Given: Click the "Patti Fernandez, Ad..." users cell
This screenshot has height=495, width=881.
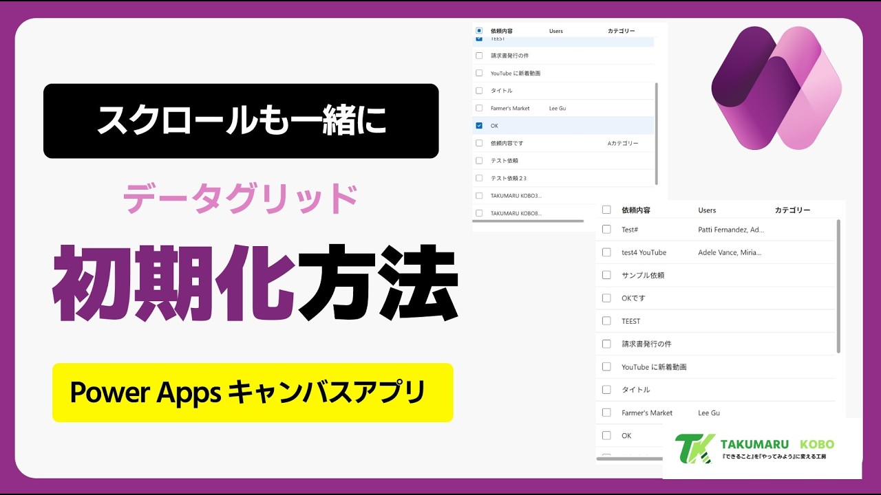Looking at the screenshot, I should (731, 230).
